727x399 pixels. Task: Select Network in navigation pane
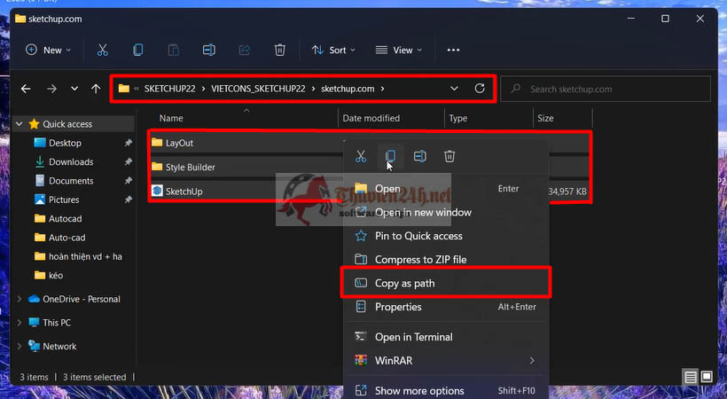59,346
